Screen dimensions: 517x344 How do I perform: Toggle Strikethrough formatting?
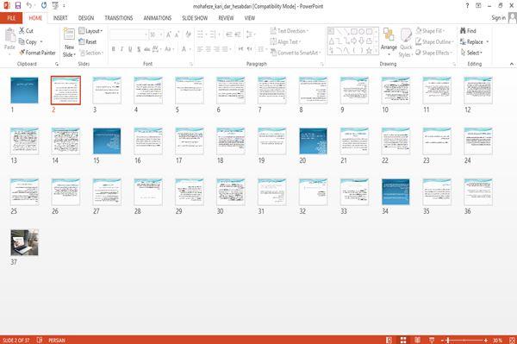147,49
